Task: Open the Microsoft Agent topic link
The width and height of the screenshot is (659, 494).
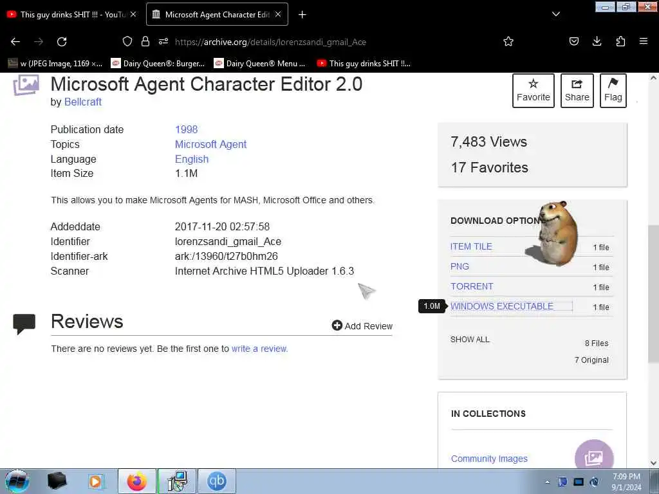Action: 210,144
